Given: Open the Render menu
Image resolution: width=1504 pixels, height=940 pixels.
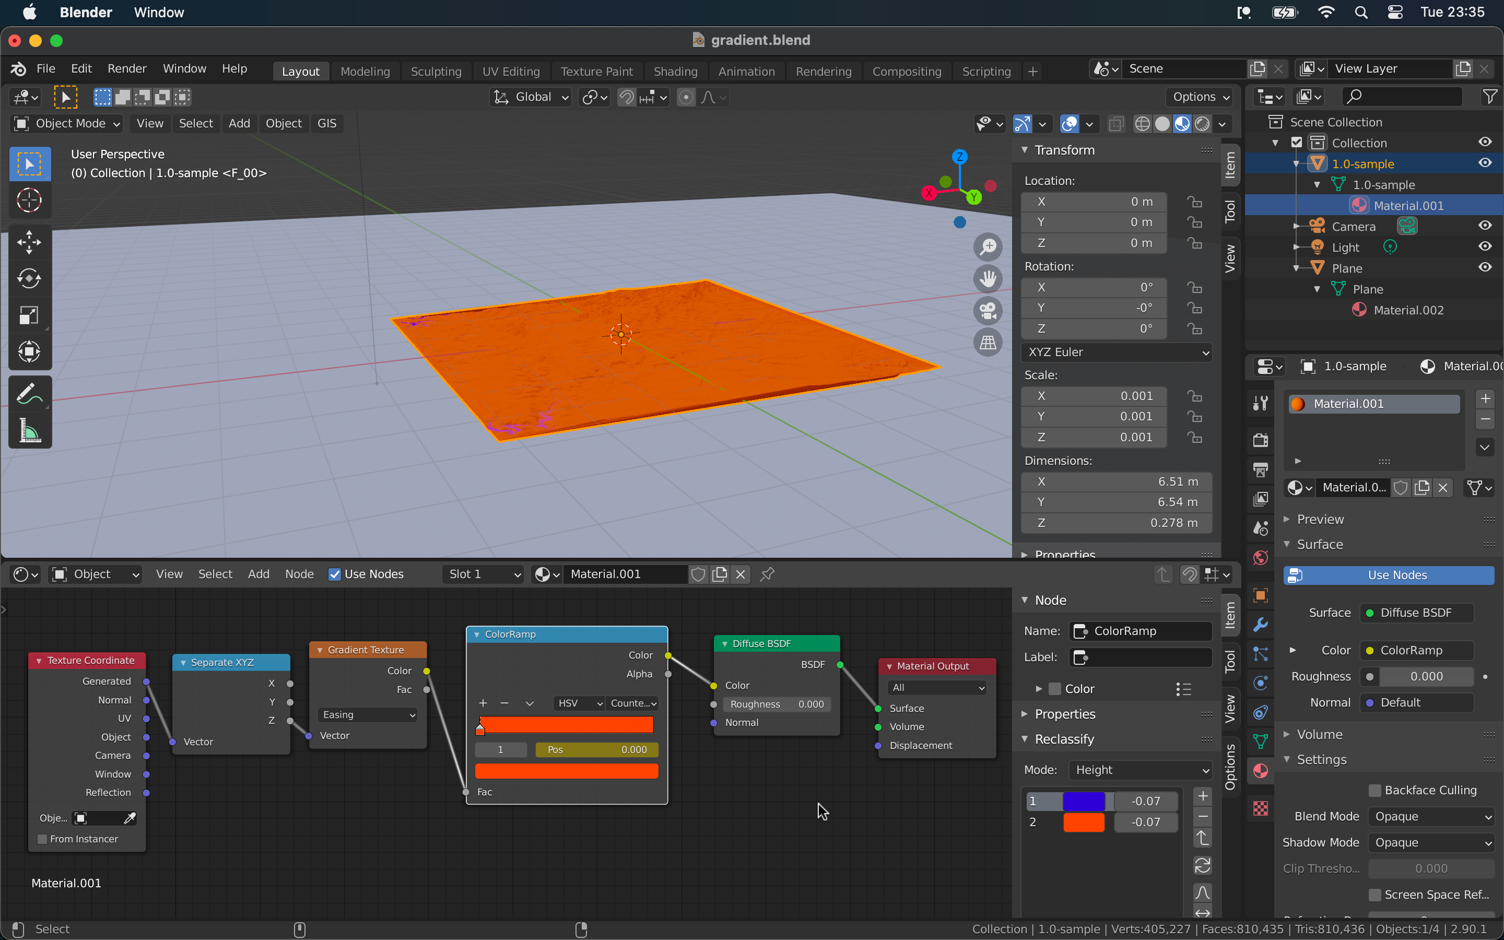Looking at the screenshot, I should 127,68.
